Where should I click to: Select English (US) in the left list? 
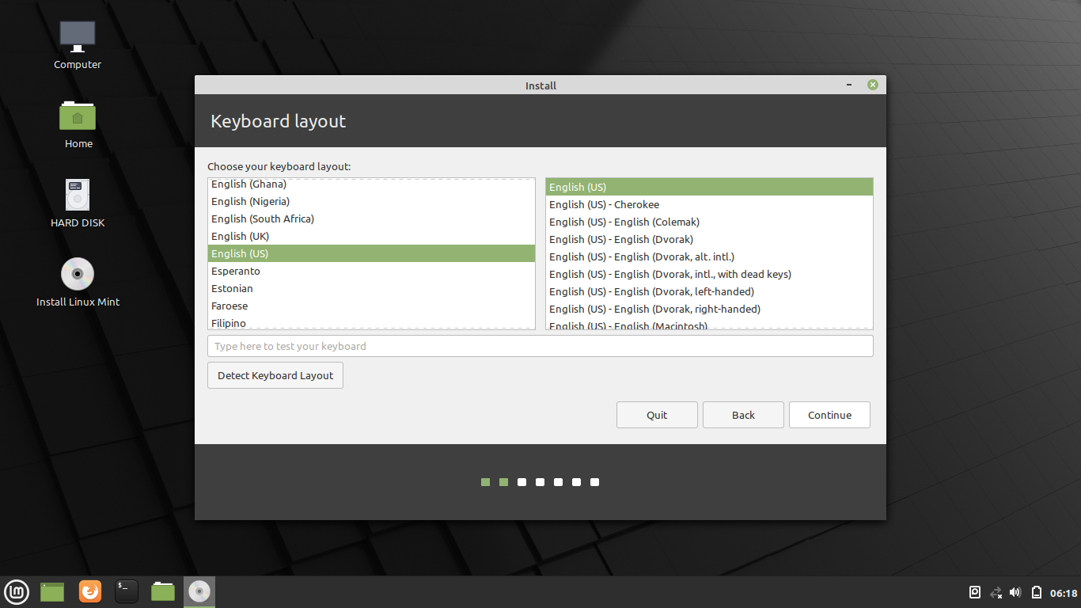click(x=371, y=253)
